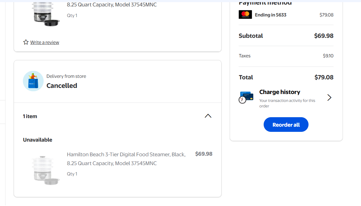Image resolution: width=361 pixels, height=206 pixels.
Task: Select the Unavailable label
Action: coord(38,140)
